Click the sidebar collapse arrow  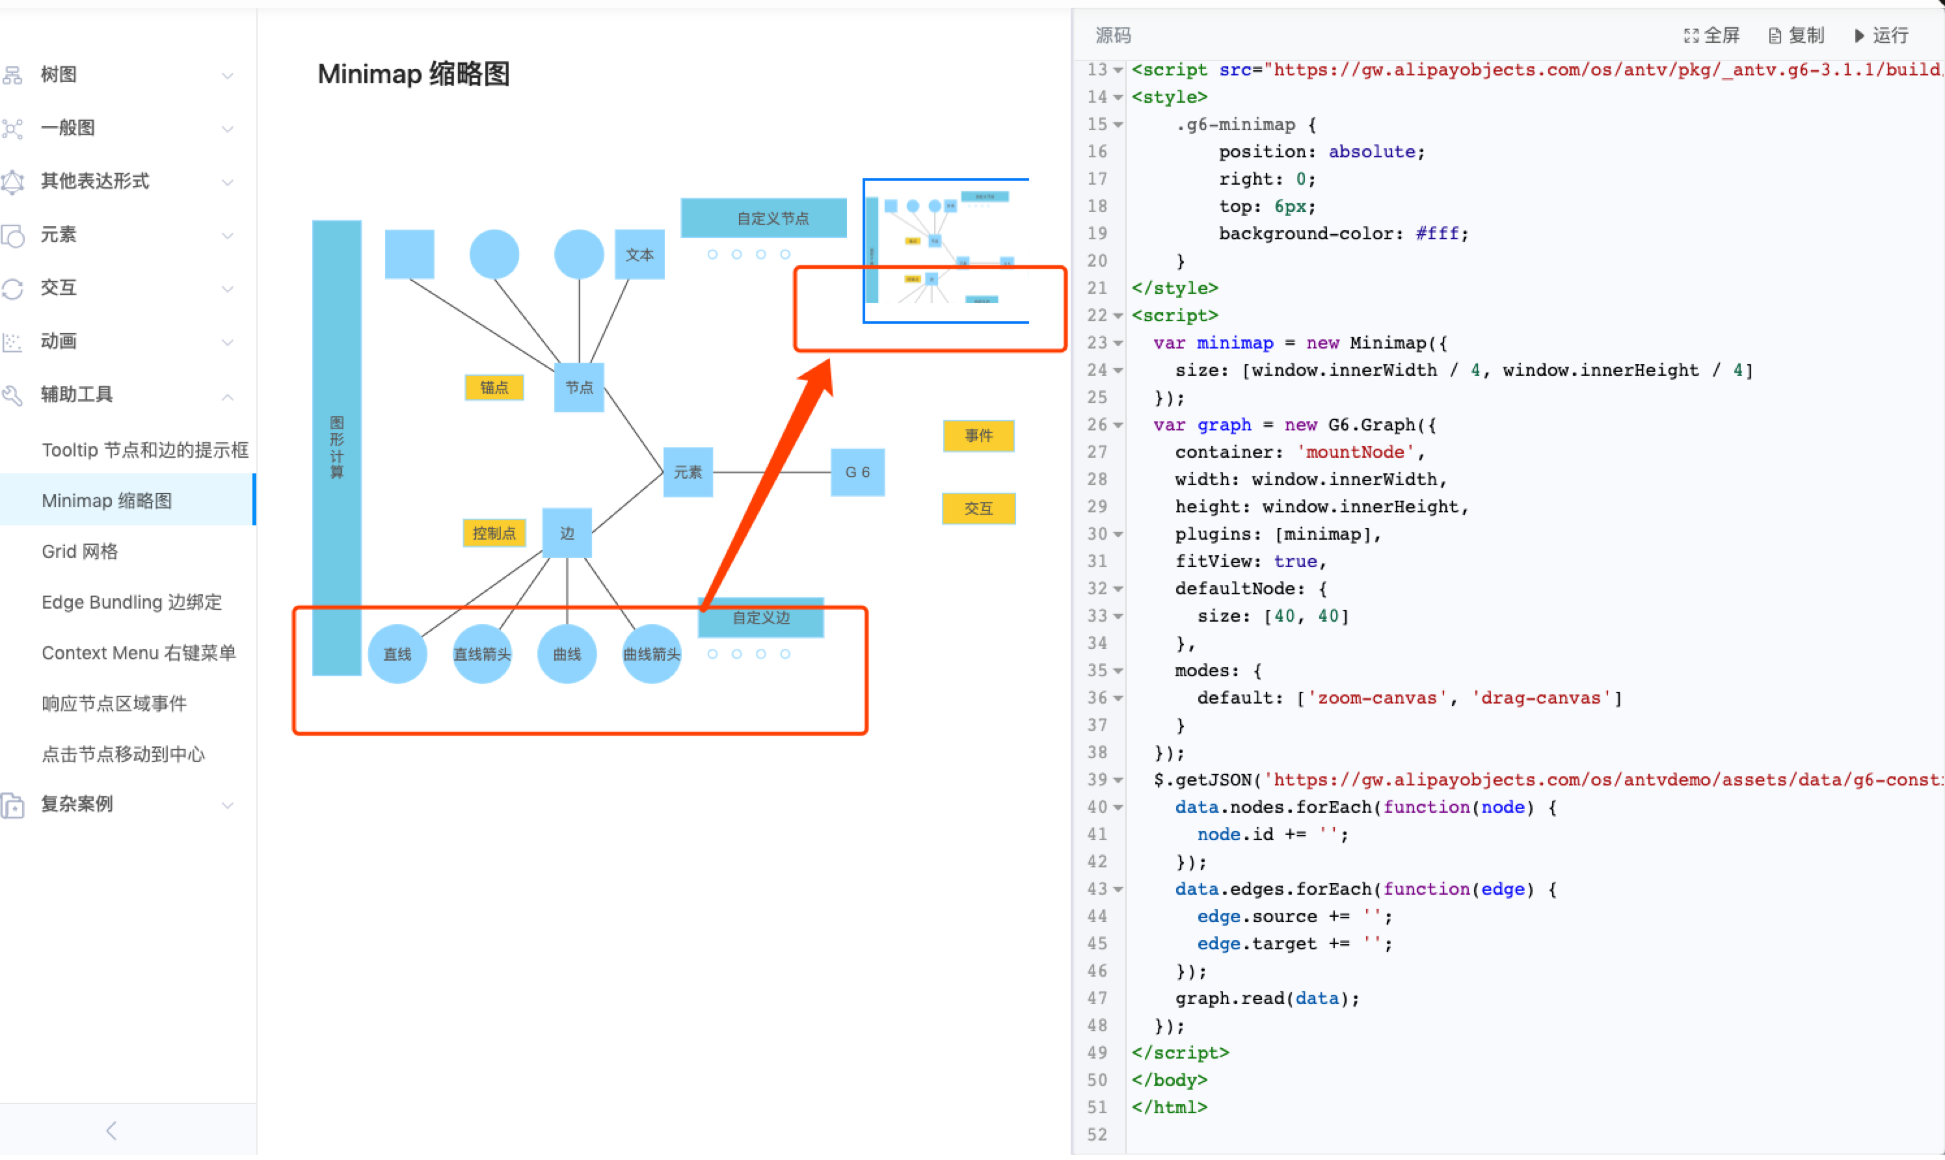(x=110, y=1129)
